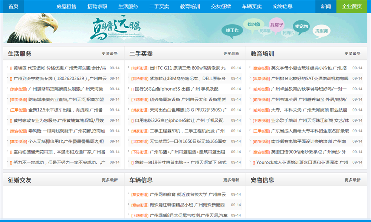Open 广东省成人自考大专本科 listing
Screen dimensions: 371x222
[x=310, y=131]
